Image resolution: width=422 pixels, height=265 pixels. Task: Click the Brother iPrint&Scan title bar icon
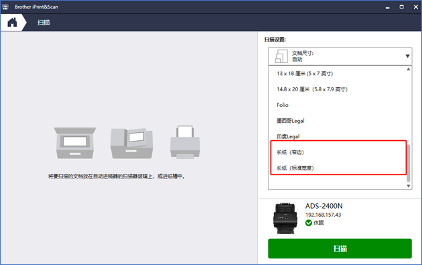[x=5, y=7]
